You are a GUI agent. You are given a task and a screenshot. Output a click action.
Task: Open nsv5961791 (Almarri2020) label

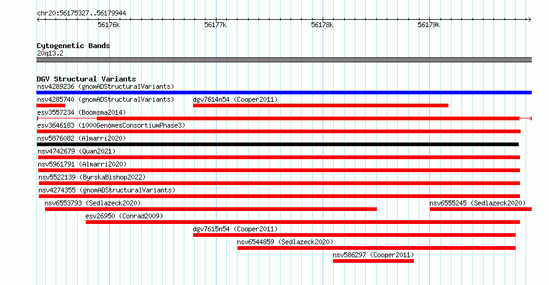[82, 164]
